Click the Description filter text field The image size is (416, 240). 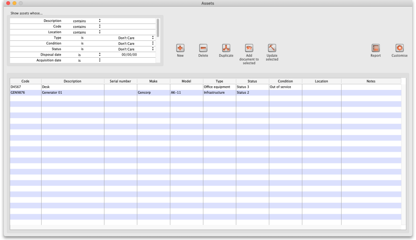coord(128,21)
